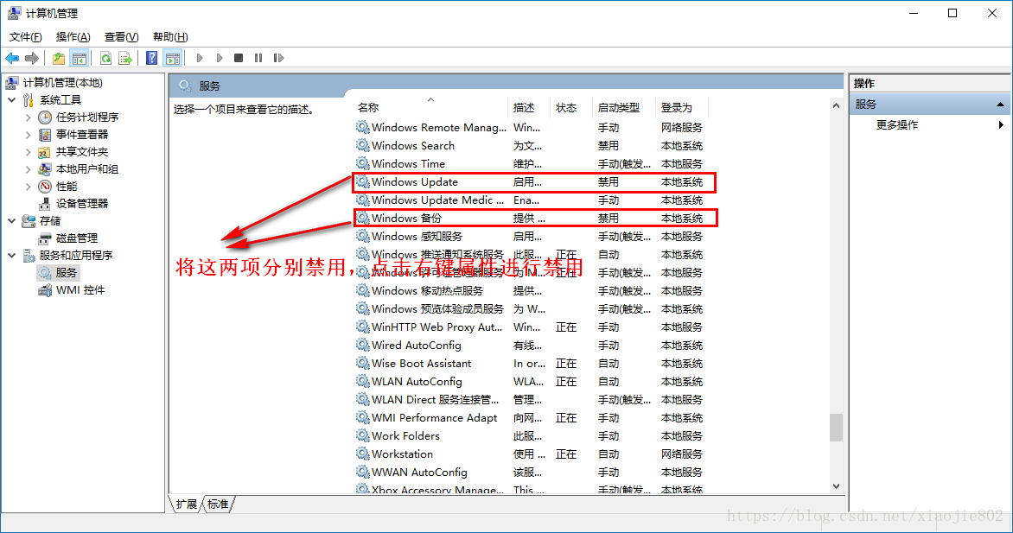This screenshot has height=533, width=1013.
Task: Sort by the 启动类型 column header
Action: [x=624, y=108]
